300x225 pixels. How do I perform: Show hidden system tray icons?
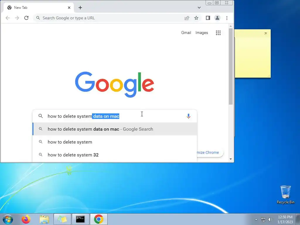tap(256, 219)
